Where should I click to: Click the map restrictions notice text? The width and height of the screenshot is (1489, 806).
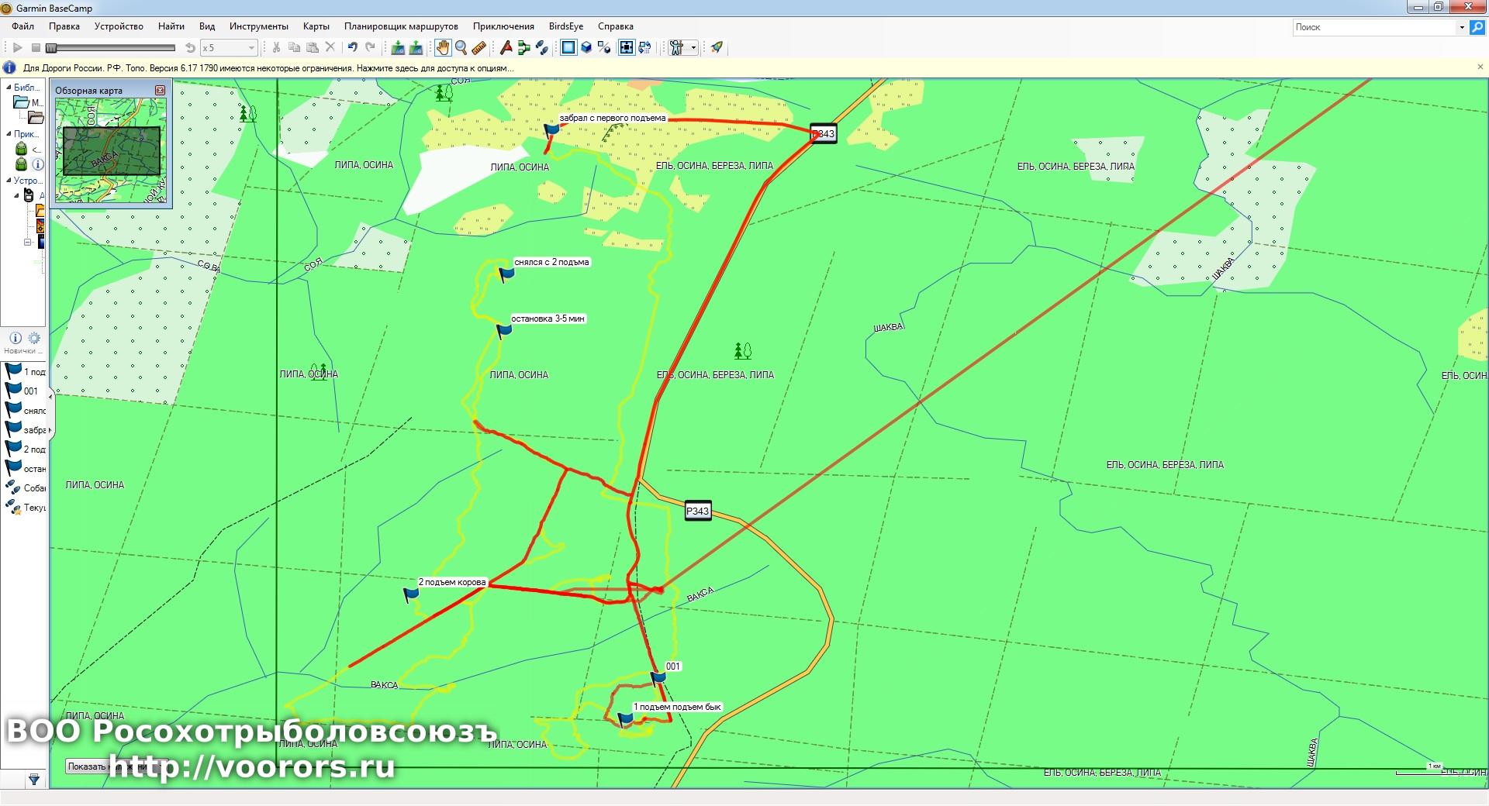coord(268,68)
